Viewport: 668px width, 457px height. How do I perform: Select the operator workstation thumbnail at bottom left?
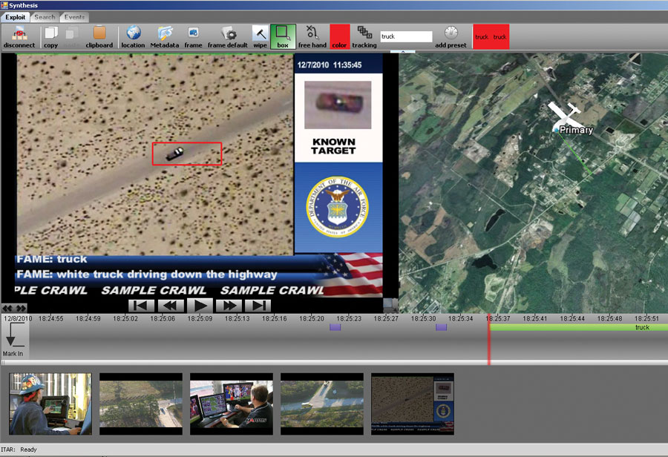[50, 404]
